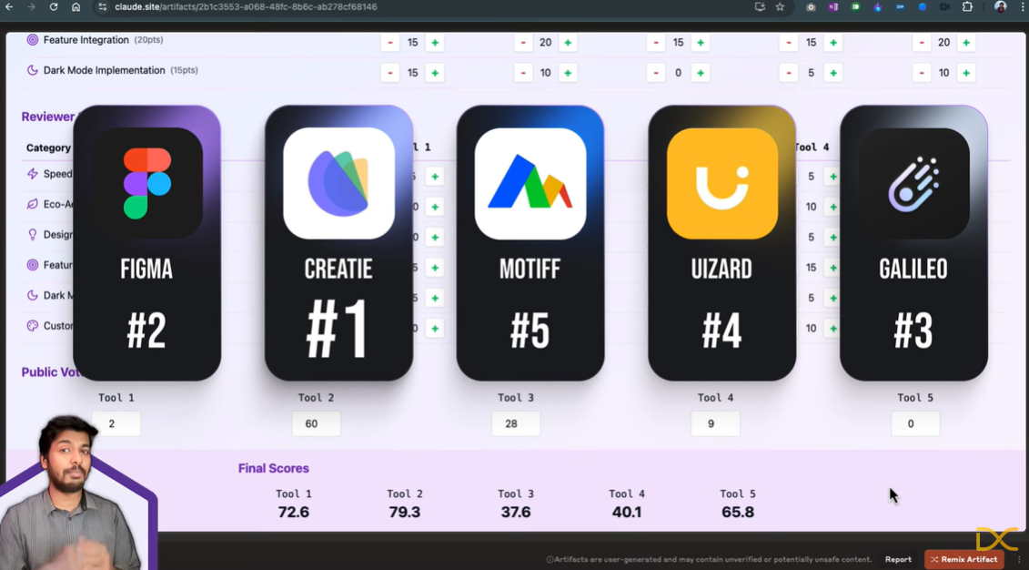Viewport: 1029px width, 570px height.
Task: Click the Creatie logo card
Action: pyautogui.click(x=338, y=243)
